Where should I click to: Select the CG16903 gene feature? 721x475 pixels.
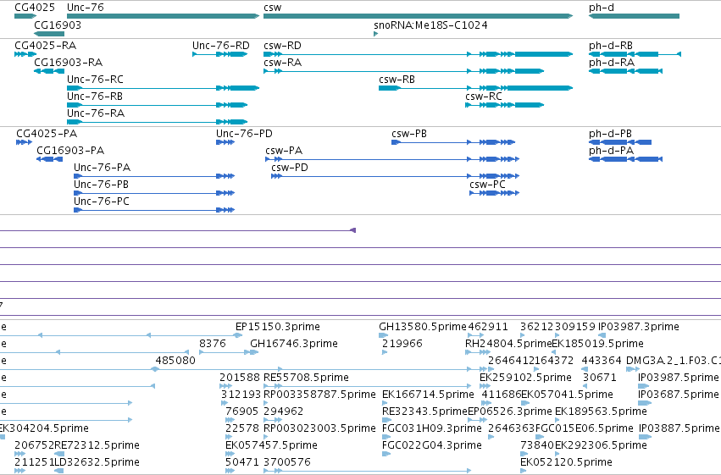coord(49,34)
